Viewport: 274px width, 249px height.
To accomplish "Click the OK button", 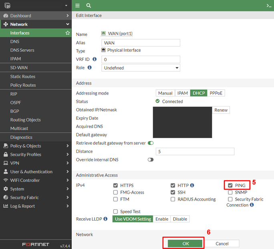I will tap(185, 243).
